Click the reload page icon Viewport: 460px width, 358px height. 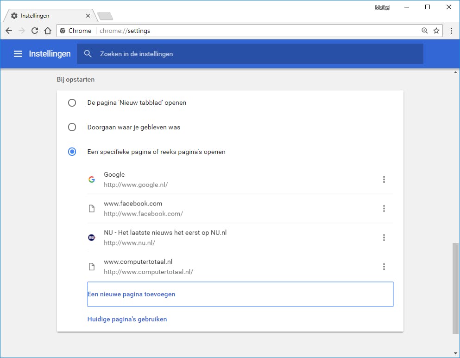(x=35, y=31)
